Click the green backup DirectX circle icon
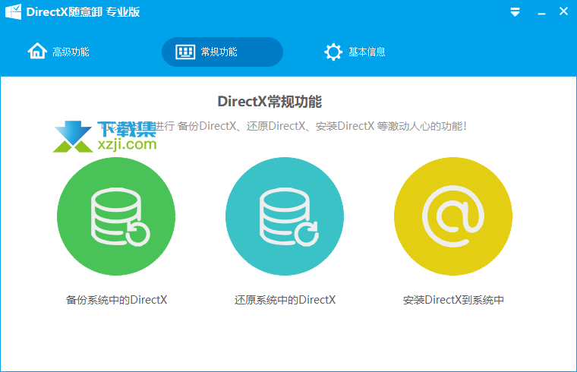 [116, 216]
